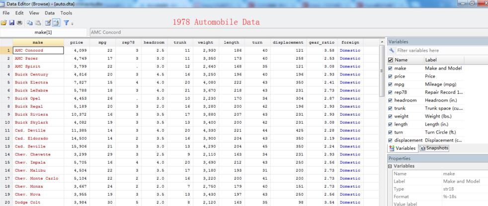Image resolution: width=488 pixels, height=206 pixels.
Task: Toggle the select-all checkbox next to Name
Action: pos(390,60)
